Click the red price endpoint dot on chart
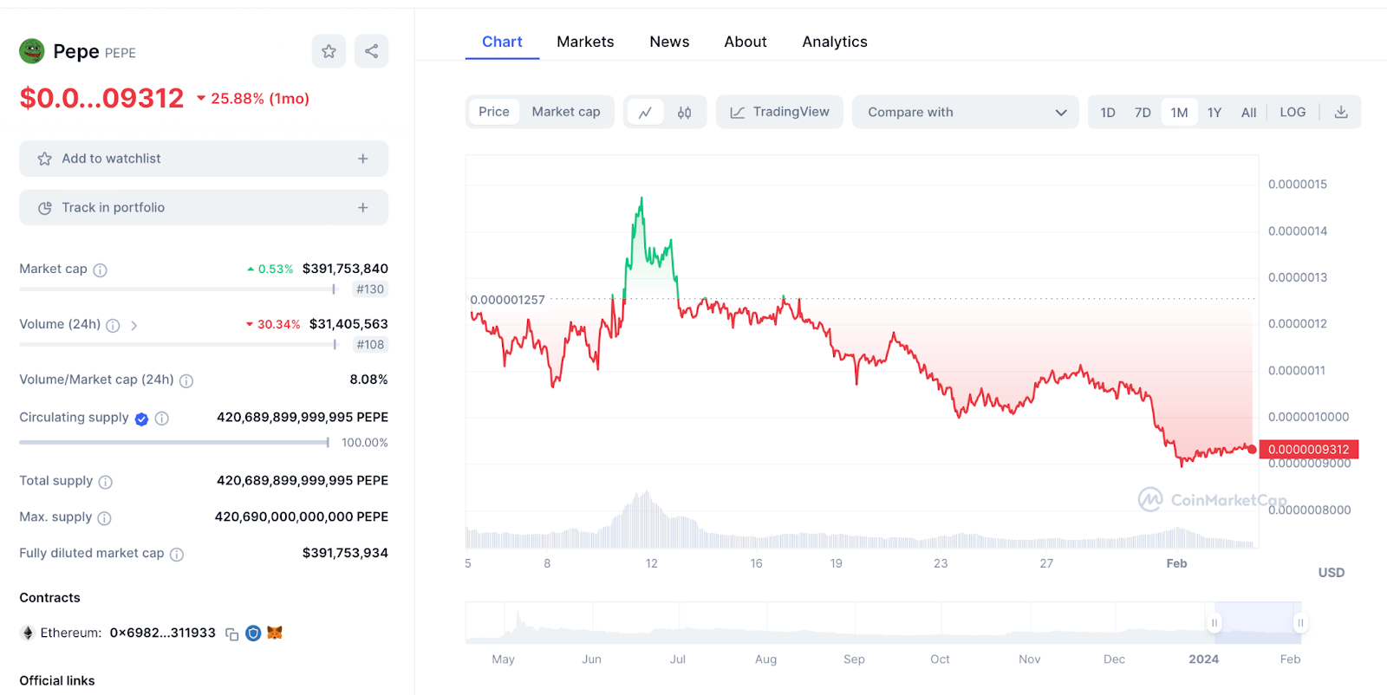Screen dimensions: 1387x695 point(1252,449)
